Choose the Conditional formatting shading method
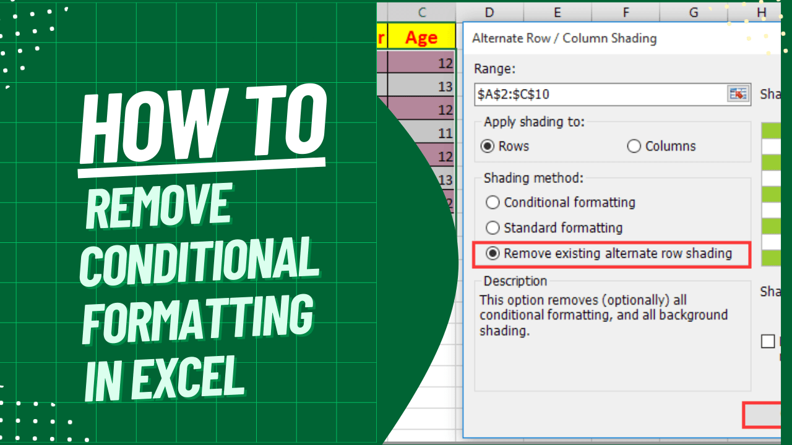Viewport: 792px width, 445px height. [x=493, y=202]
